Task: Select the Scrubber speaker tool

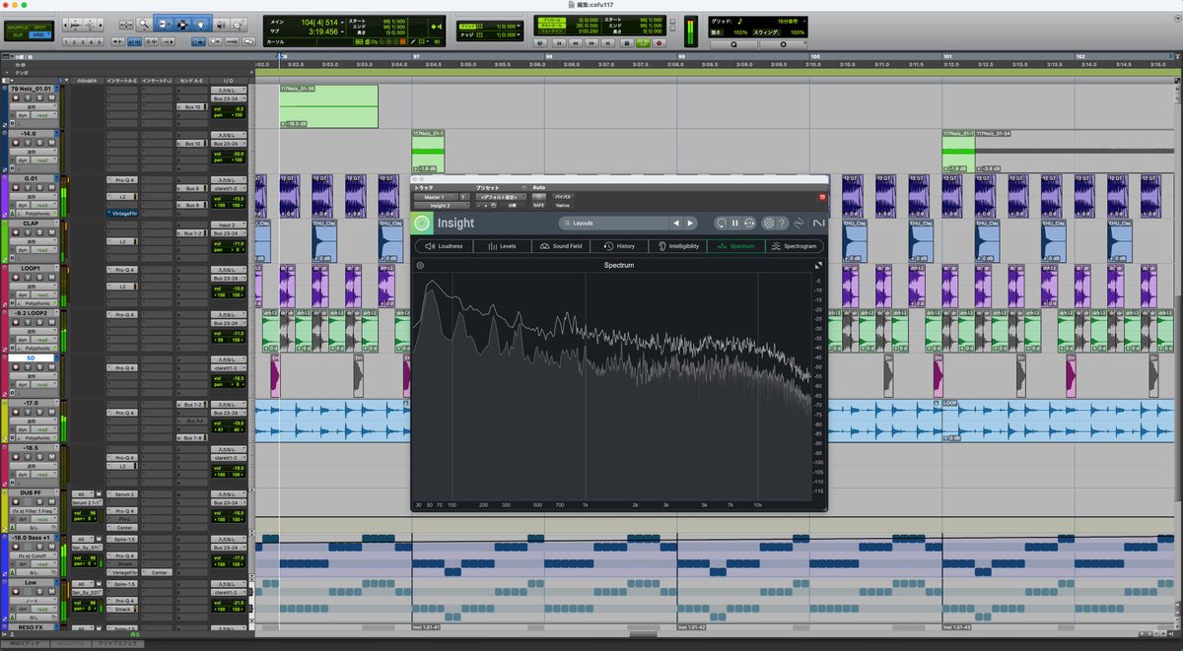Action: coord(221,24)
